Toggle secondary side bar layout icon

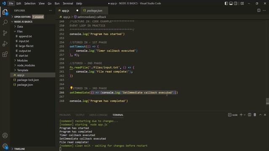coord(235,3)
